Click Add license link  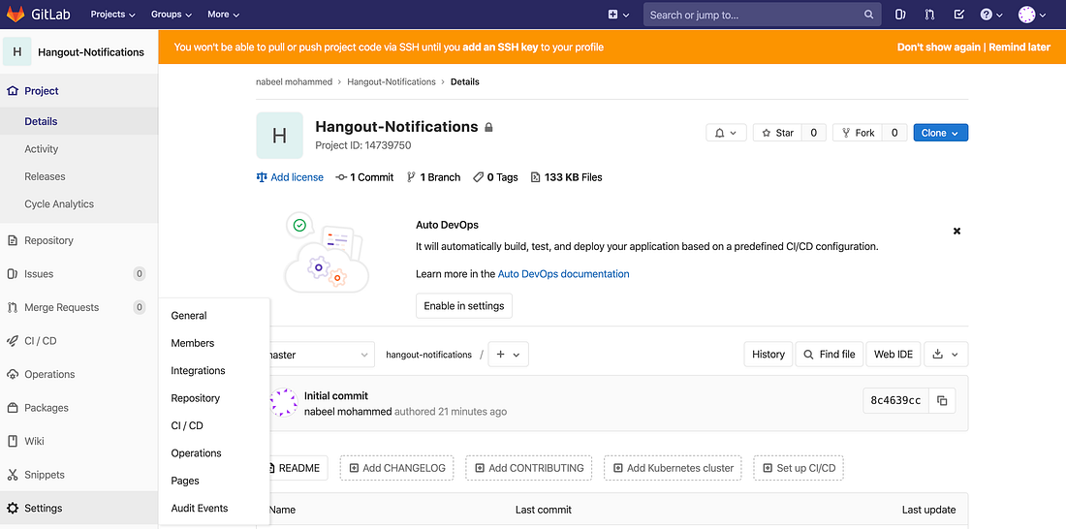290,177
